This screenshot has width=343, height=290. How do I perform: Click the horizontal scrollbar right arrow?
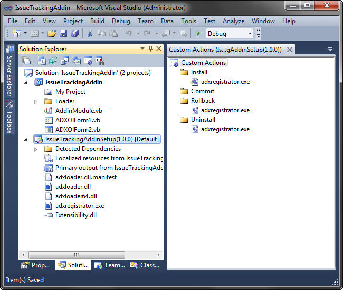pyautogui.click(x=159, y=255)
